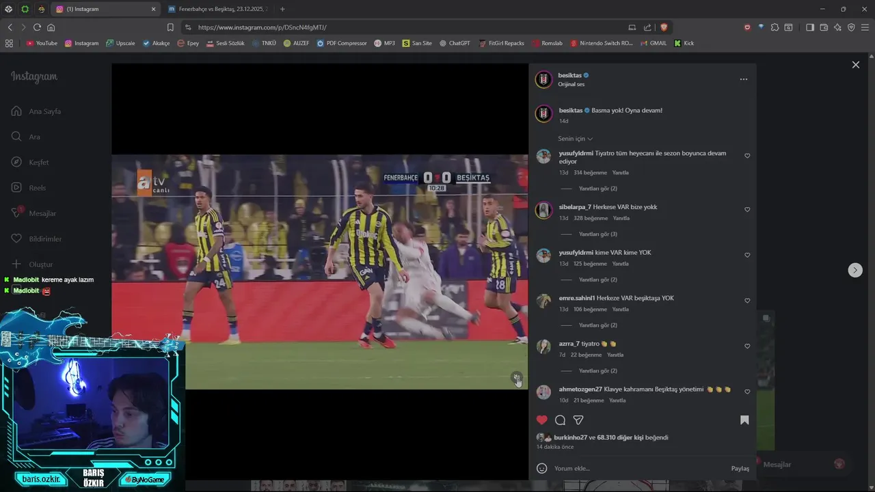Screen dimensions: 875x492
Task: Like emre.sahin11's comment
Action: tap(747, 301)
